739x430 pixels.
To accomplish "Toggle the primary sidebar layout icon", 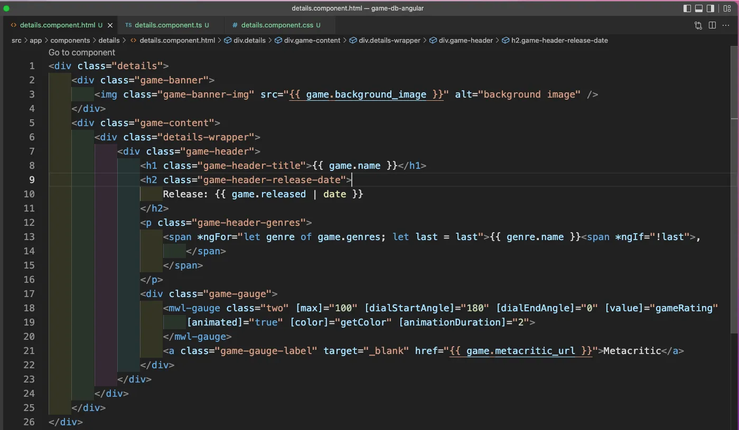I will pyautogui.click(x=687, y=8).
